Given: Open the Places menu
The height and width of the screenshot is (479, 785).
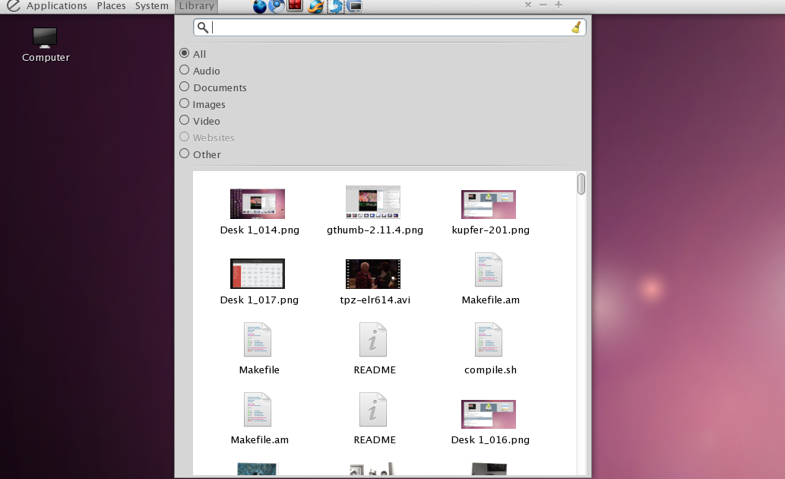Looking at the screenshot, I should coord(111,5).
